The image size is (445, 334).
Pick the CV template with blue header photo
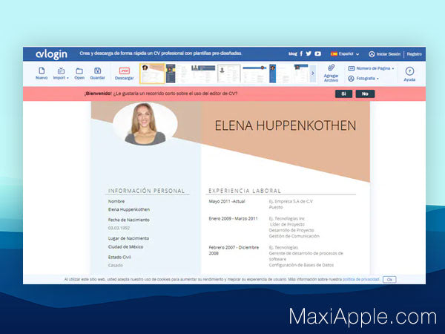pyautogui.click(x=203, y=73)
